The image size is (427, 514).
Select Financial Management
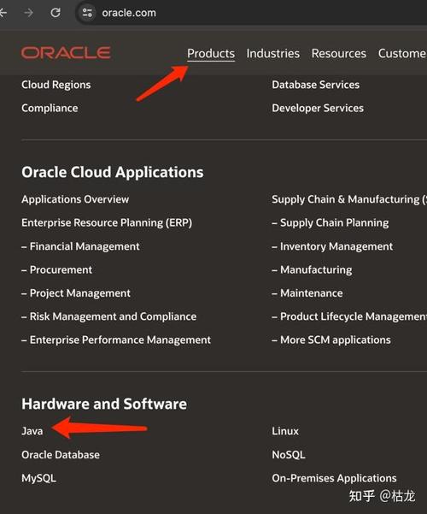[80, 246]
